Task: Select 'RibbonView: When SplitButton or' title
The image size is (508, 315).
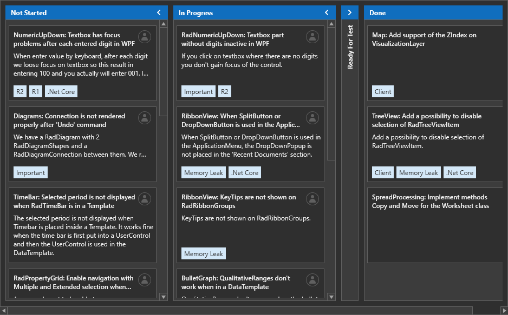Action: point(240,120)
